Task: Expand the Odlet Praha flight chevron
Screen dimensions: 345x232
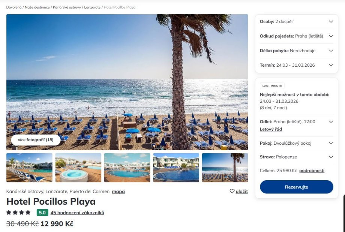Action: pos(331,121)
